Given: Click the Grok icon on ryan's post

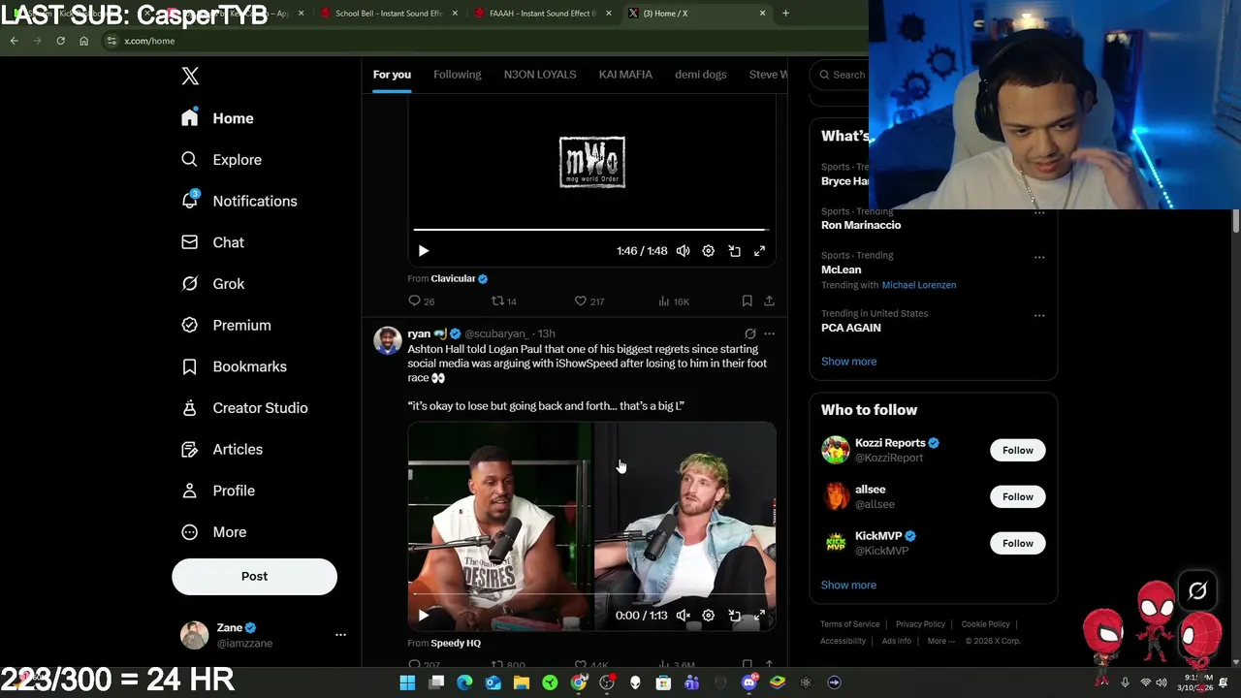Looking at the screenshot, I should pyautogui.click(x=749, y=333).
